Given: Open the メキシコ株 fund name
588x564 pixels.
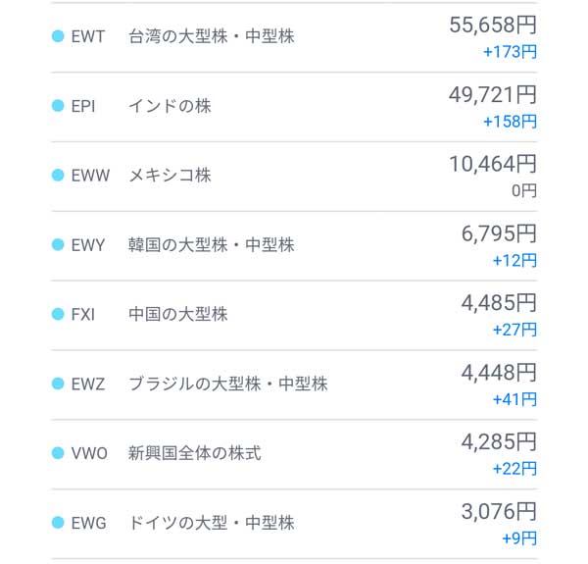Looking at the screenshot, I should click(x=170, y=177).
